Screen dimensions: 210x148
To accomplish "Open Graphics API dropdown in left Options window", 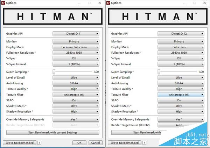I will click(76, 34).
